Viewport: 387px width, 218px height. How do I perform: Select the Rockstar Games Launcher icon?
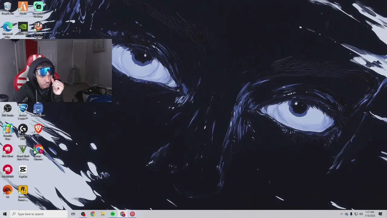23,193
